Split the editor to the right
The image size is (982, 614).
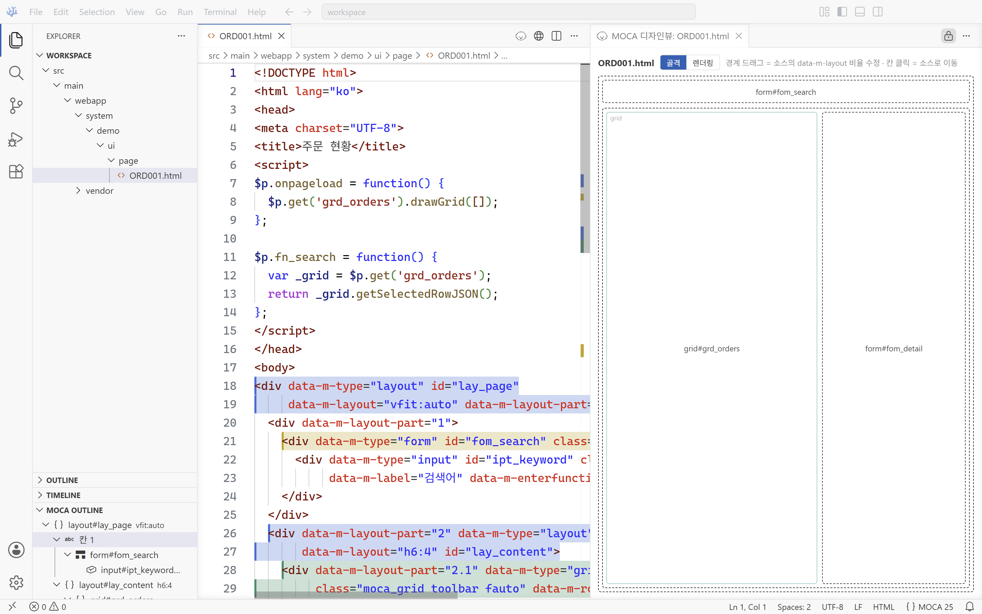(x=556, y=36)
